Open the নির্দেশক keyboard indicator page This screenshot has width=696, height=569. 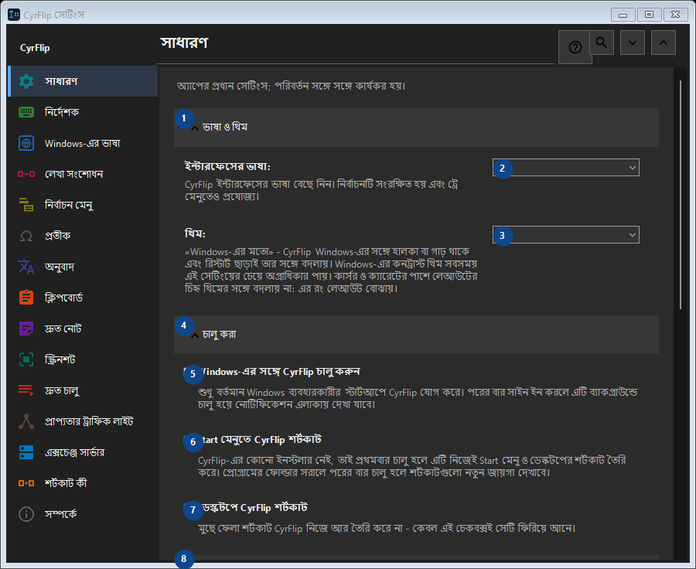pos(83,112)
